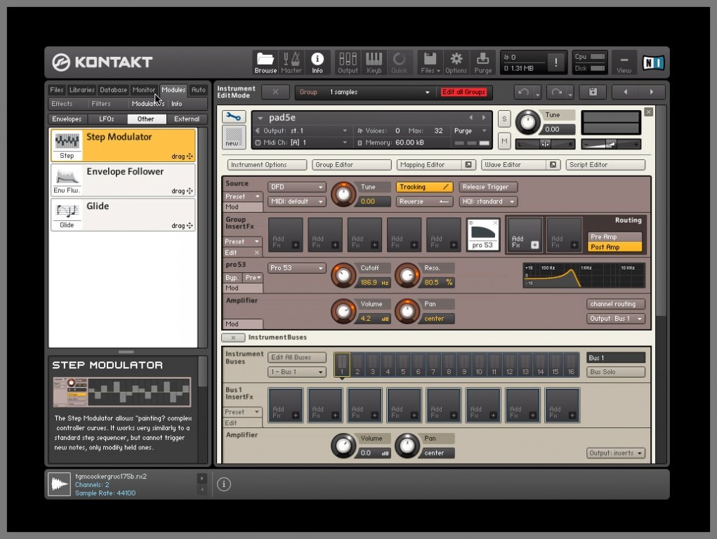Open the Group Editor
717x539 pixels.
tap(351, 165)
